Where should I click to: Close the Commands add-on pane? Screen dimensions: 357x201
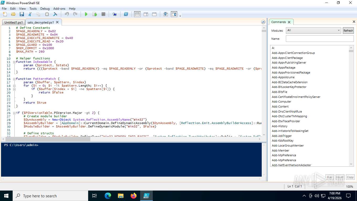[354, 22]
